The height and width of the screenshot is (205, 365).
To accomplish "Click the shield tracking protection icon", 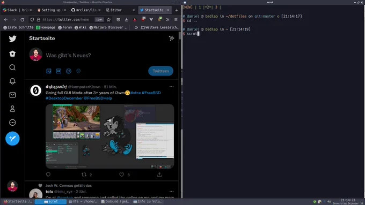I will point(32,20).
